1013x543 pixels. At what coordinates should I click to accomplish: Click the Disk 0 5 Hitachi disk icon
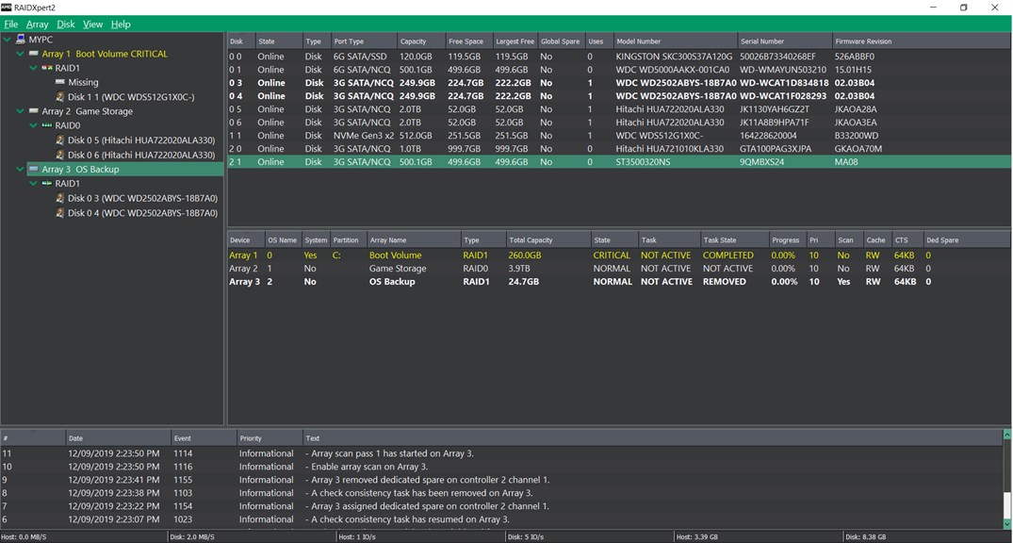coord(60,140)
